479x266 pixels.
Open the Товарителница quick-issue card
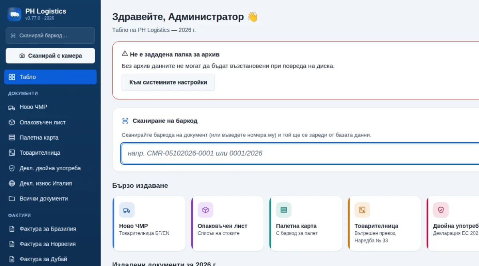pyautogui.click(x=384, y=223)
